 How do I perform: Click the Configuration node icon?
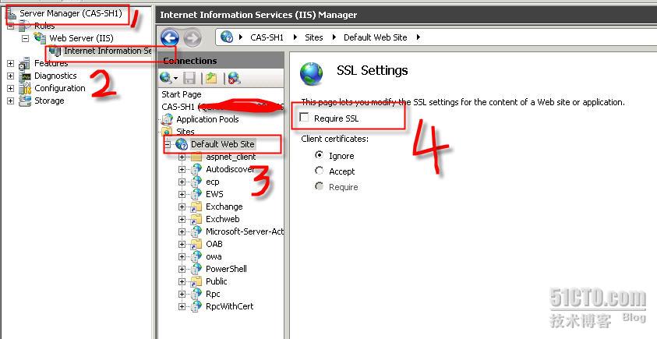pyautogui.click(x=25, y=88)
